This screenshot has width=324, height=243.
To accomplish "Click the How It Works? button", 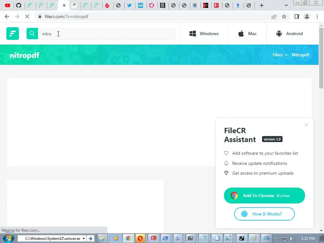I will (x=265, y=214).
